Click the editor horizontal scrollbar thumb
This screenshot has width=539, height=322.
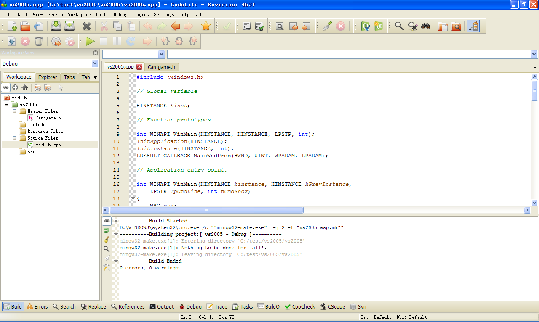point(206,210)
